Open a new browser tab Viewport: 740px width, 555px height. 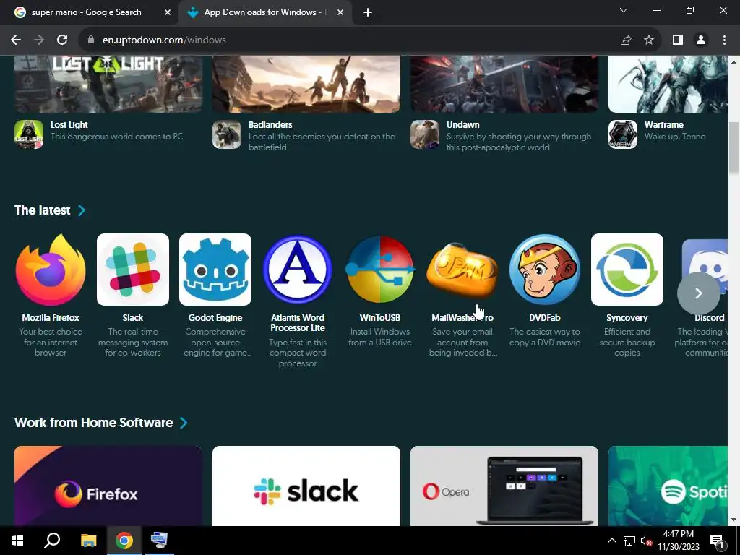click(x=368, y=13)
